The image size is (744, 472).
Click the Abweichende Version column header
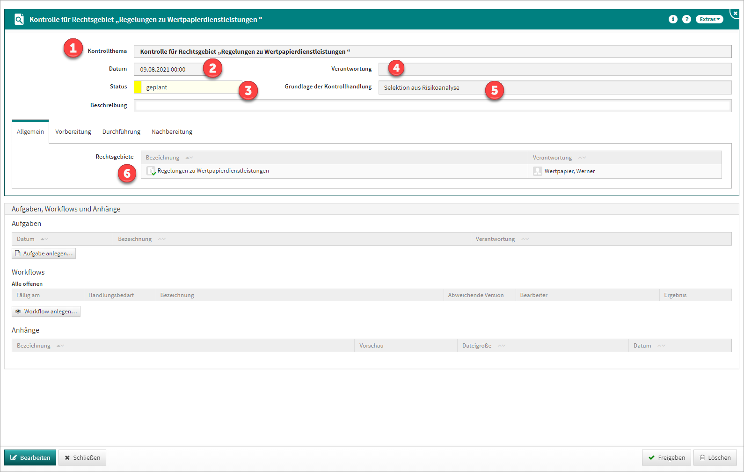480,295
